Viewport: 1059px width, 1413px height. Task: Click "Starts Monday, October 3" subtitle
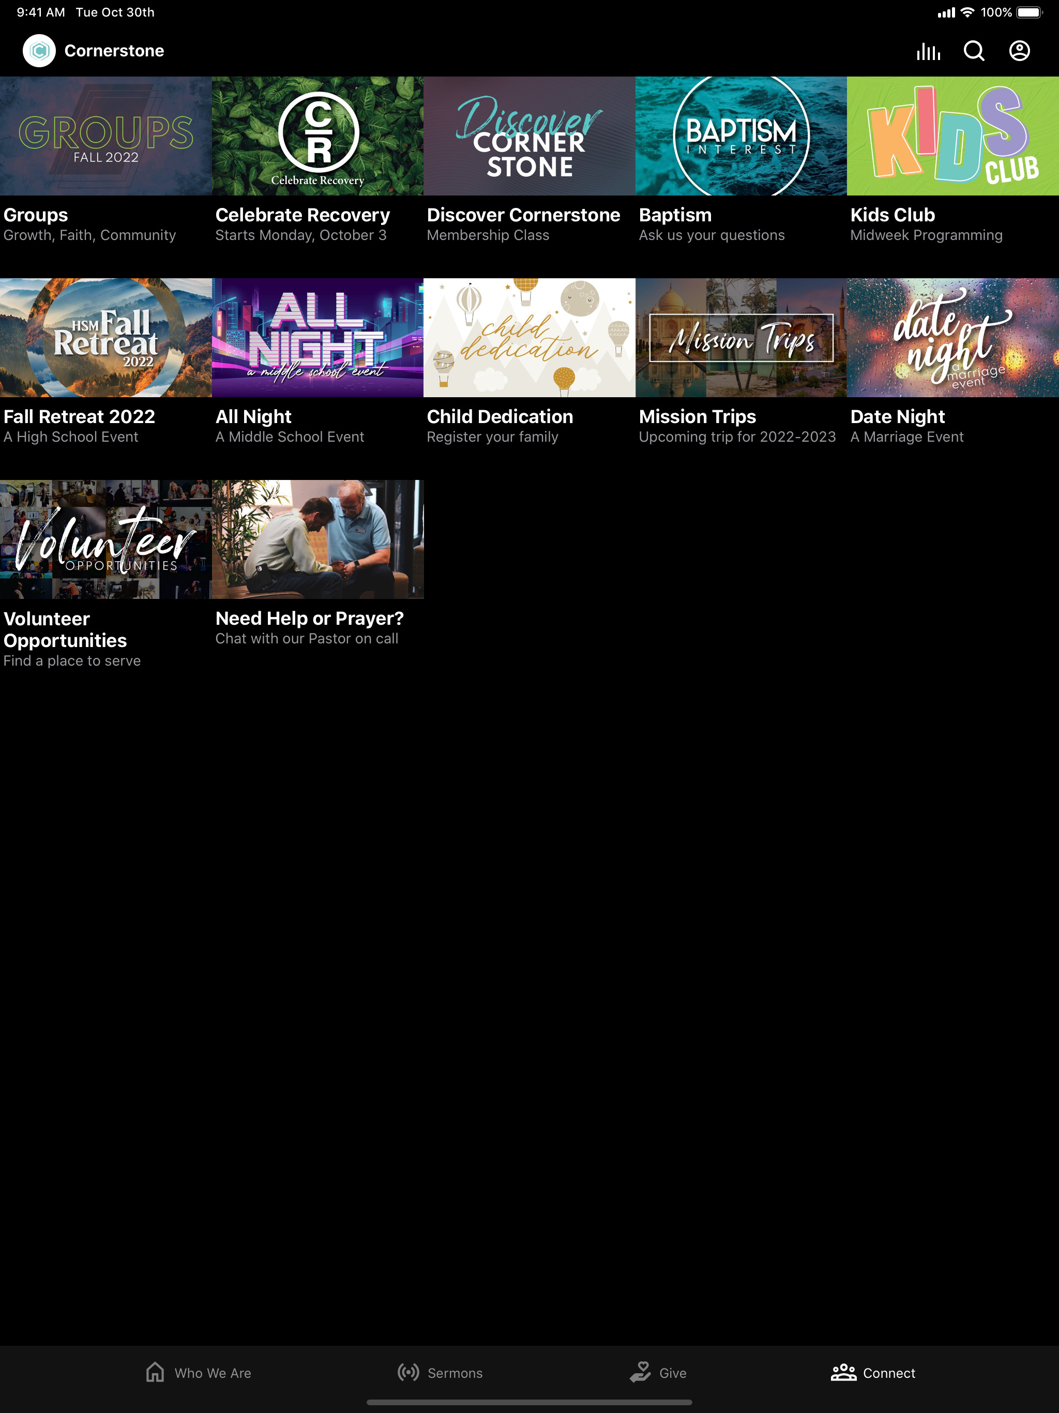click(301, 235)
